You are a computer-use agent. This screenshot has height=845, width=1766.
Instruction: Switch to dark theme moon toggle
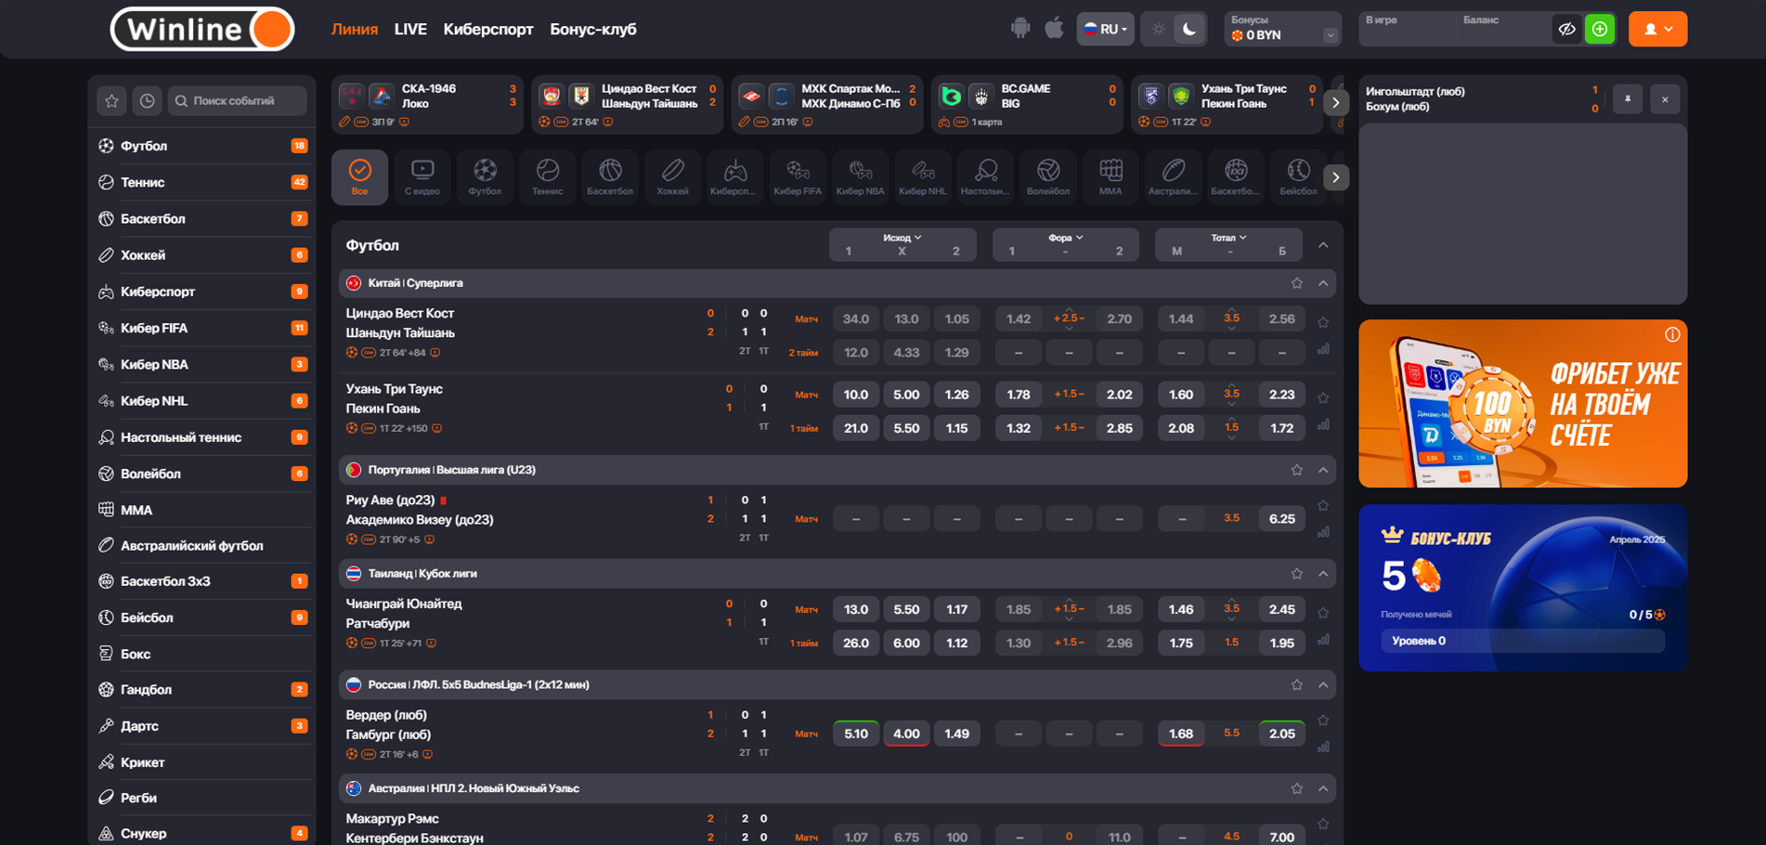pyautogui.click(x=1189, y=30)
